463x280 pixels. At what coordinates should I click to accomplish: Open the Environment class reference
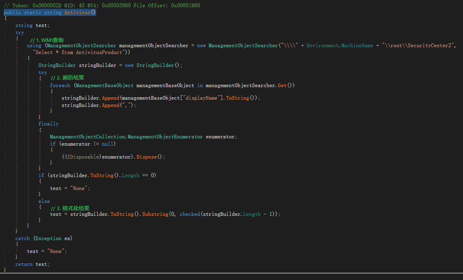323,46
